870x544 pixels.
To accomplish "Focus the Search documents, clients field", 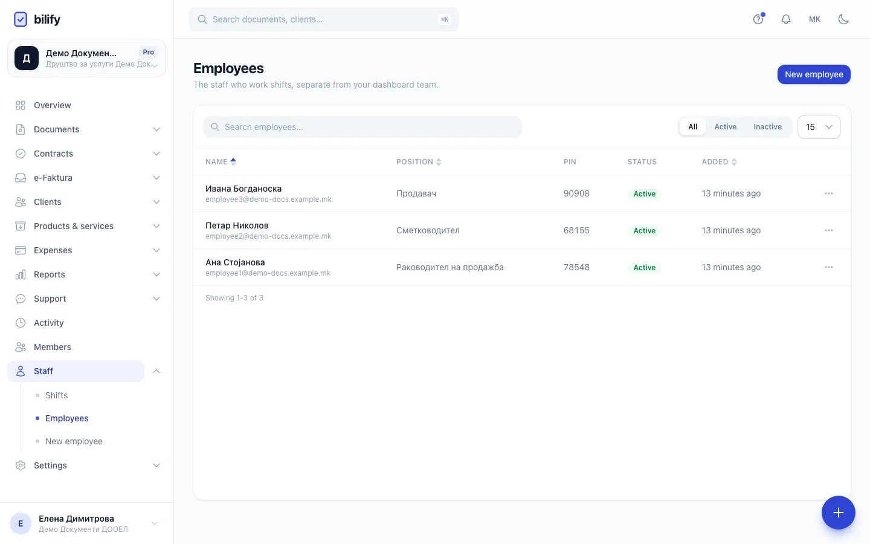I will [324, 19].
